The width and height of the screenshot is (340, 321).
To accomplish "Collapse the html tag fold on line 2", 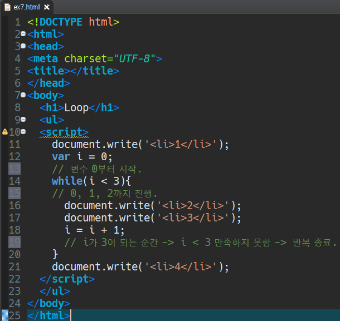I will pyautogui.click(x=23, y=33).
